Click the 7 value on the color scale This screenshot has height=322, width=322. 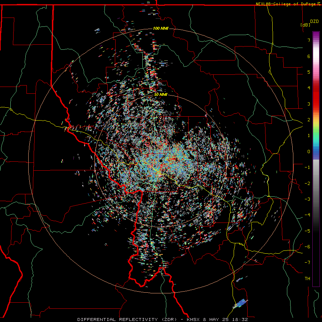309,40
